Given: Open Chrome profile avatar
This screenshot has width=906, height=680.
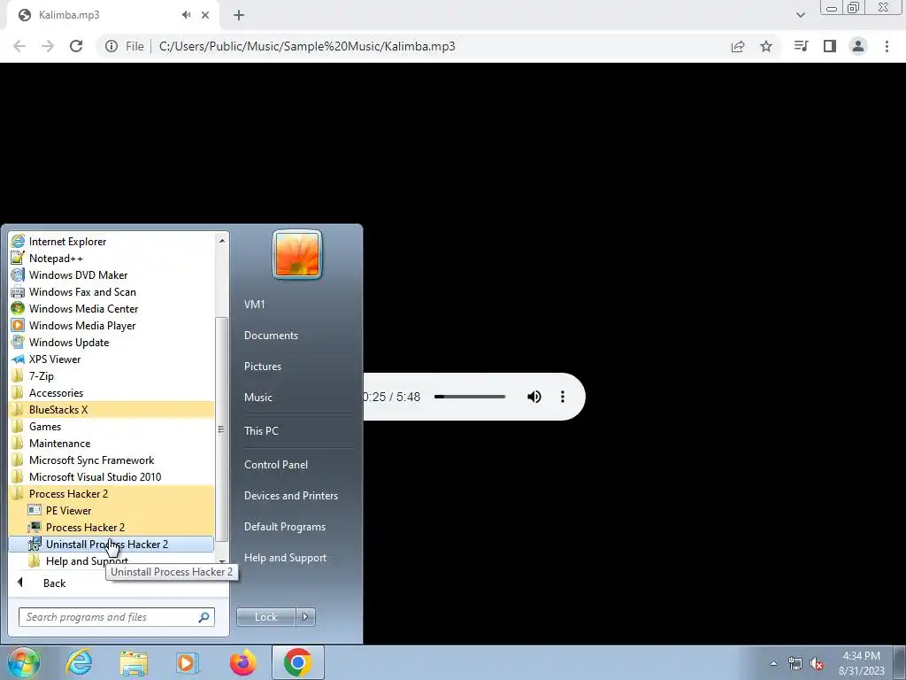Looking at the screenshot, I should (858, 46).
